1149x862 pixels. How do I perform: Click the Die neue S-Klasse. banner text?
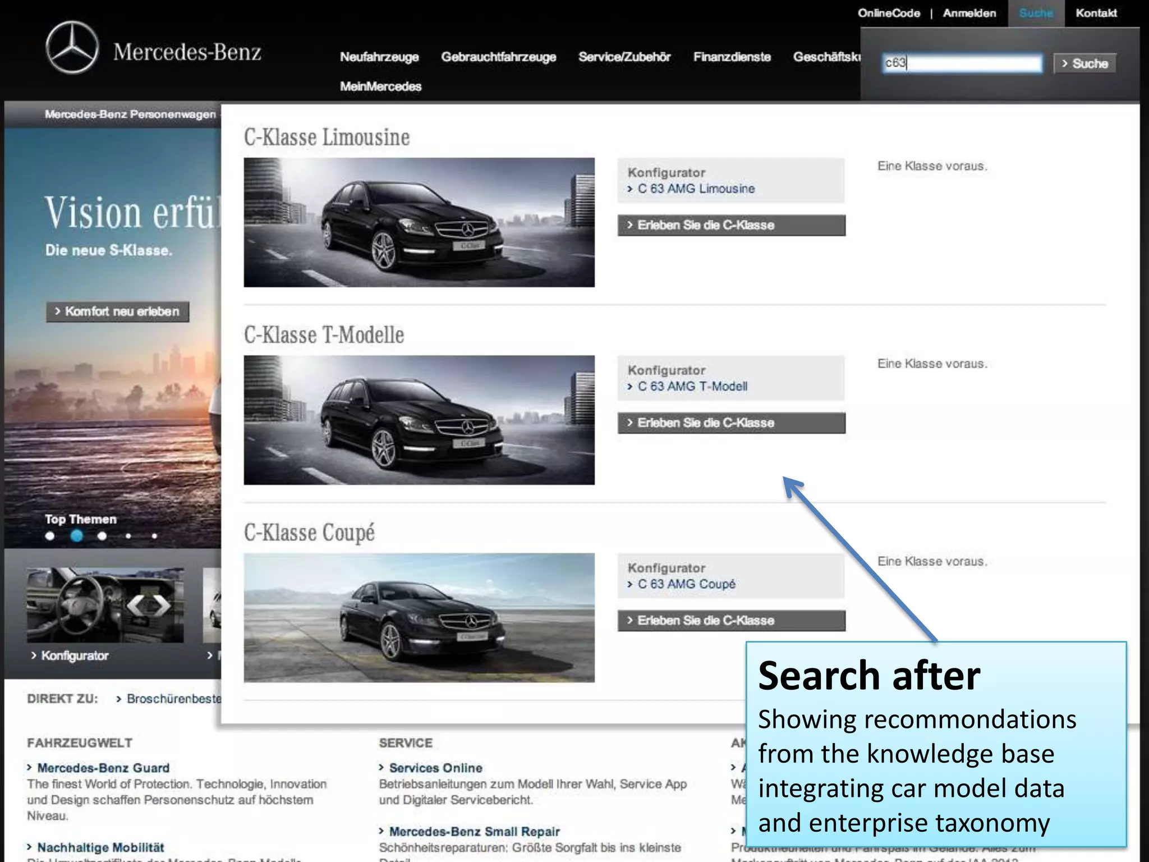click(109, 250)
